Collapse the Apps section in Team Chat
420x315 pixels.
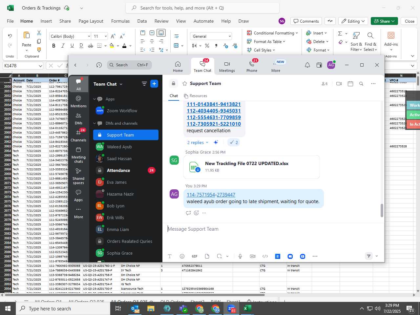[94, 99]
